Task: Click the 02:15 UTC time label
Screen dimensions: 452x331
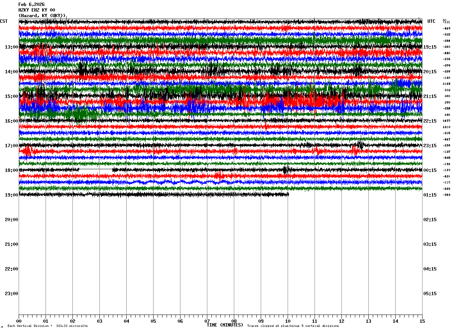Action: pyautogui.click(x=430, y=220)
